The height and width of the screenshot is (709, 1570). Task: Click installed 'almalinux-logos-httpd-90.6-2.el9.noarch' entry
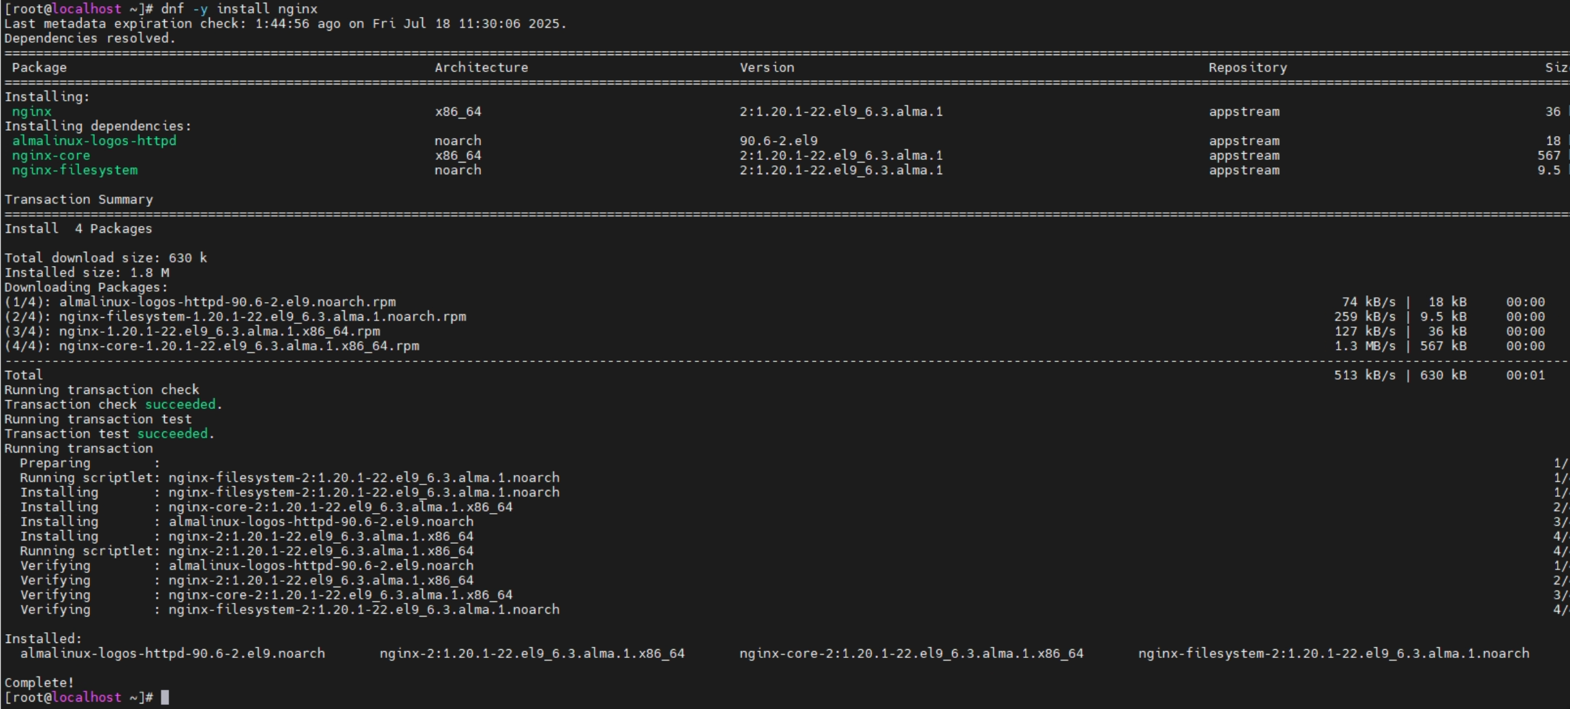pos(173,654)
